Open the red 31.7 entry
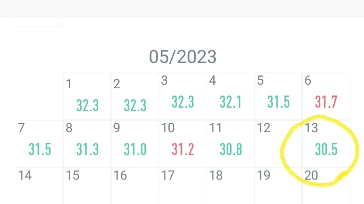The width and height of the screenshot is (364, 204). (x=326, y=102)
